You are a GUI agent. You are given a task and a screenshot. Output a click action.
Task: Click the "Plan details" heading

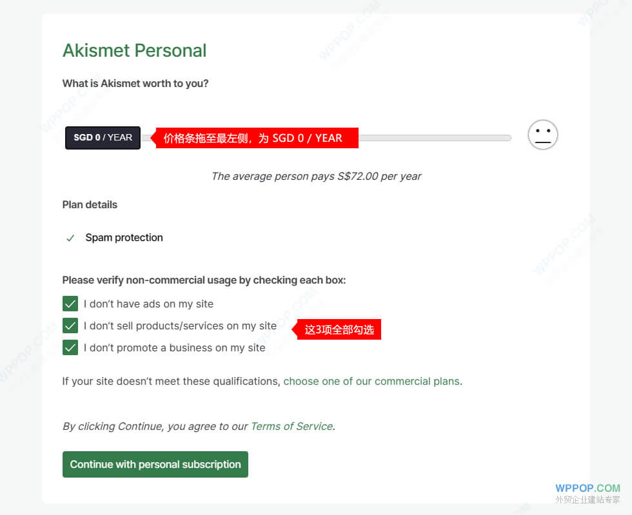point(90,204)
